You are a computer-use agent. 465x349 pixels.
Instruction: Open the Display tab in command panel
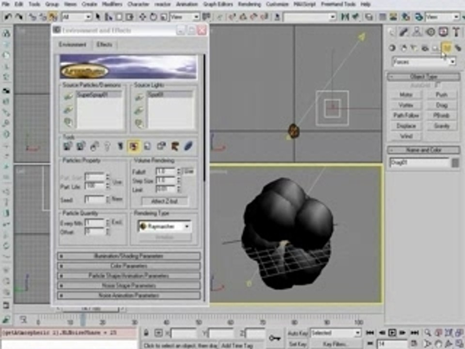pos(443,32)
